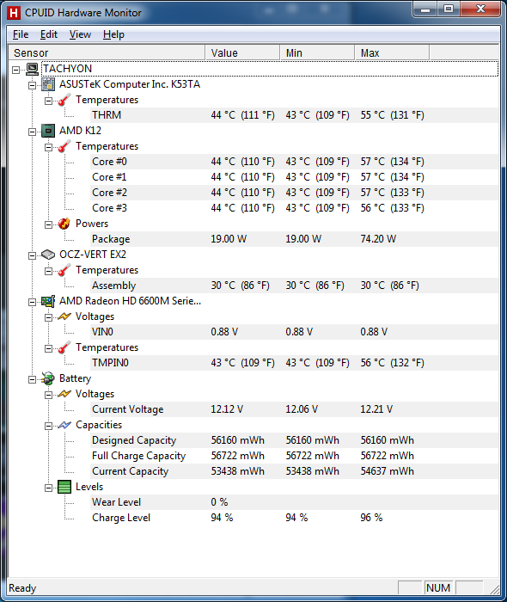Image resolution: width=507 pixels, height=602 pixels.
Task: Click thermometer icon under AMD K12
Action: [64, 146]
